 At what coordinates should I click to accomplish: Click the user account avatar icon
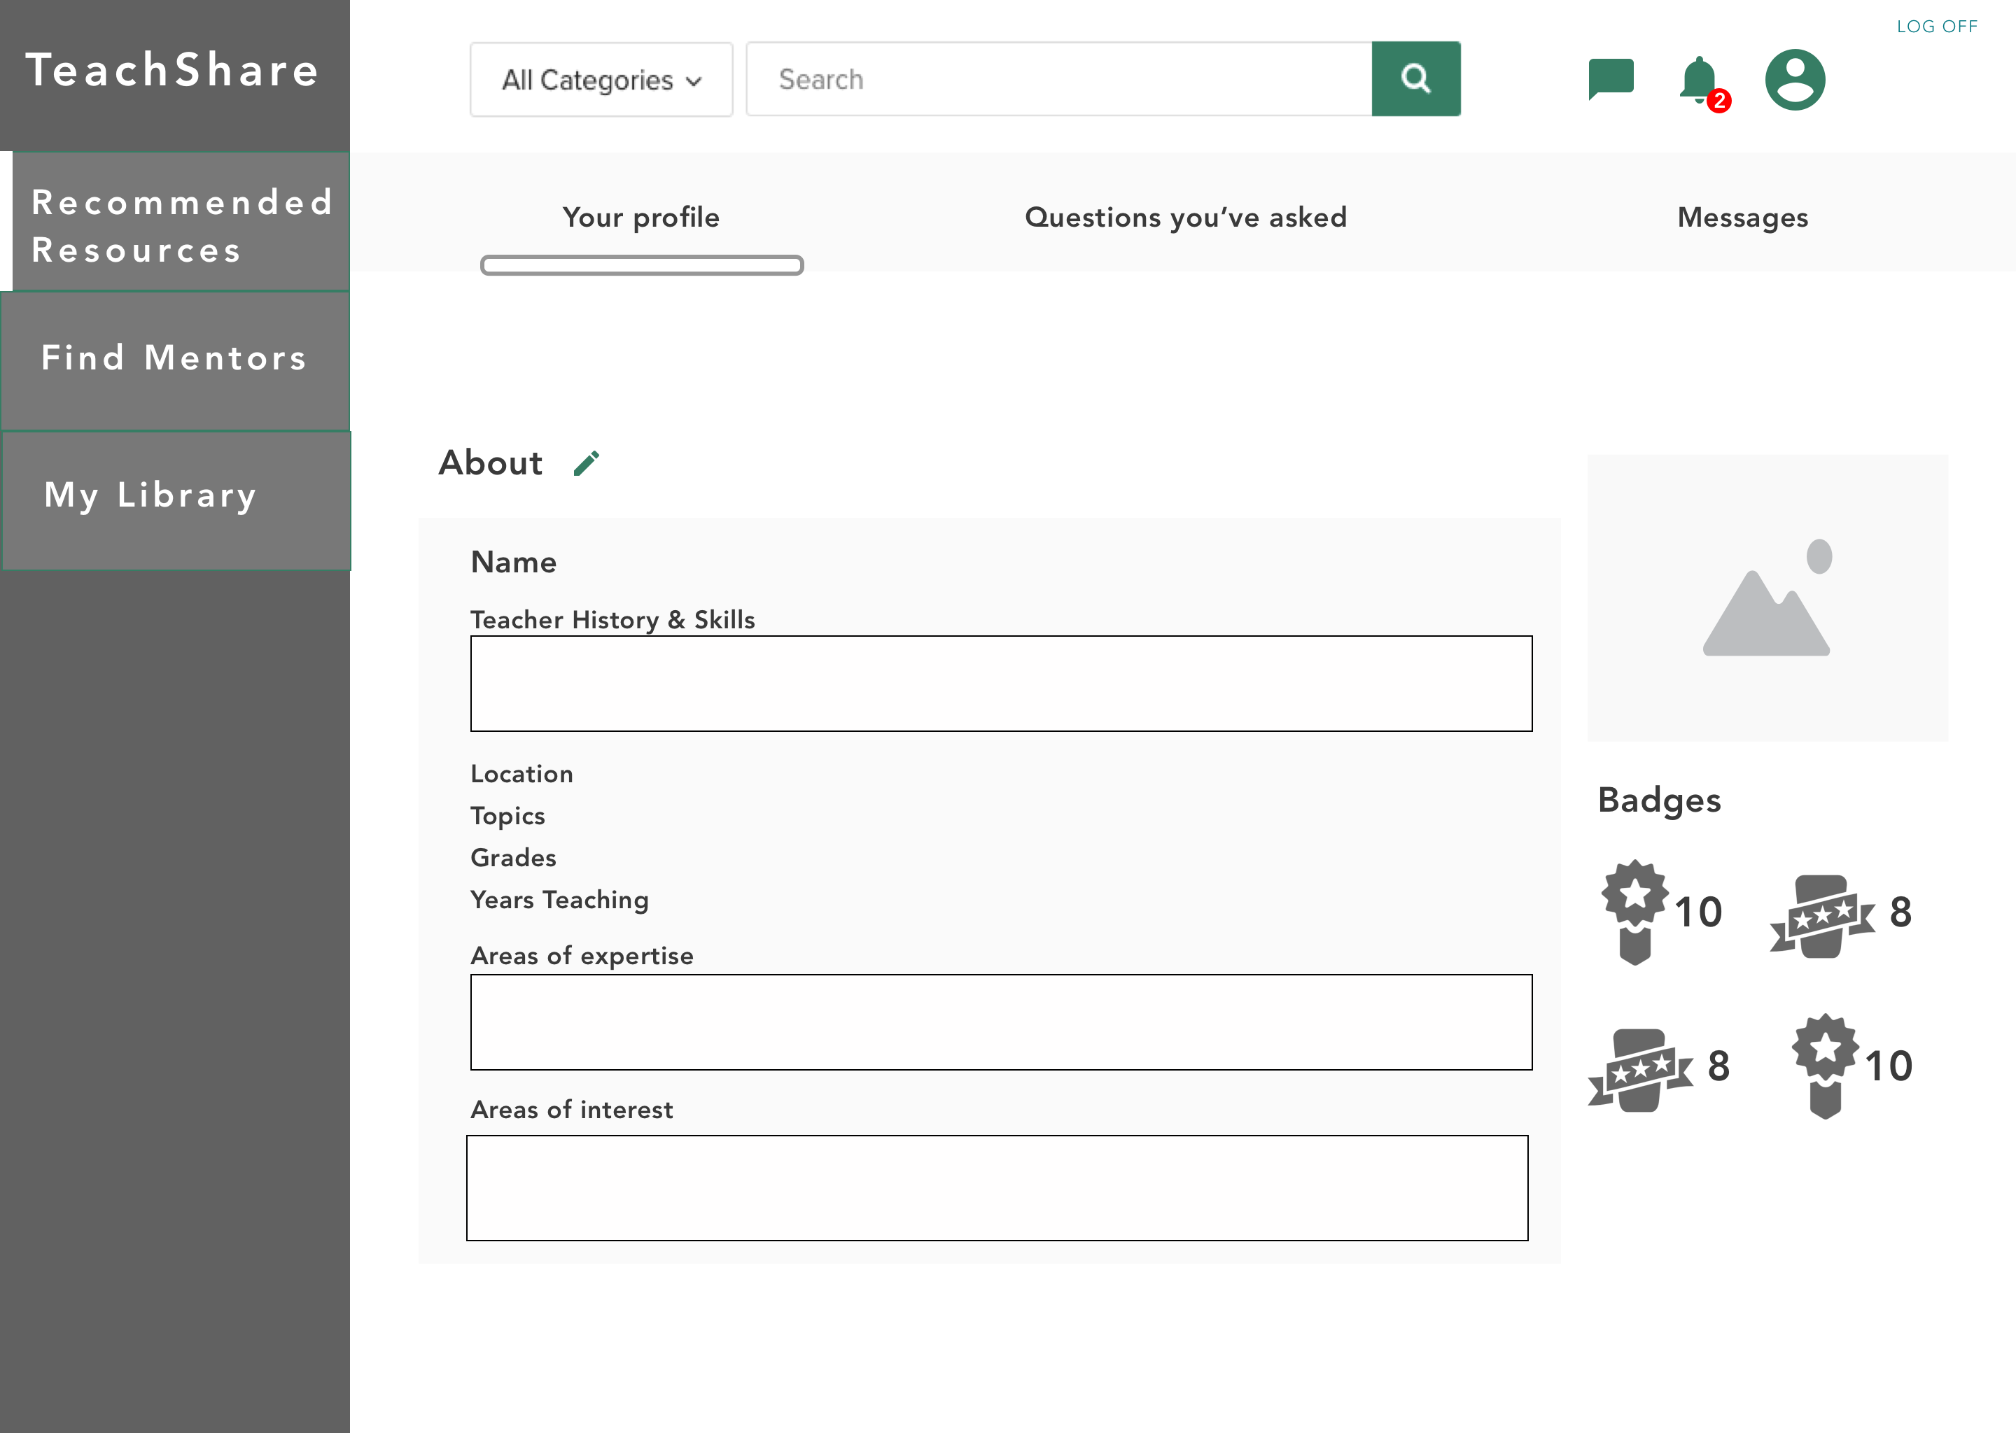pyautogui.click(x=1795, y=79)
